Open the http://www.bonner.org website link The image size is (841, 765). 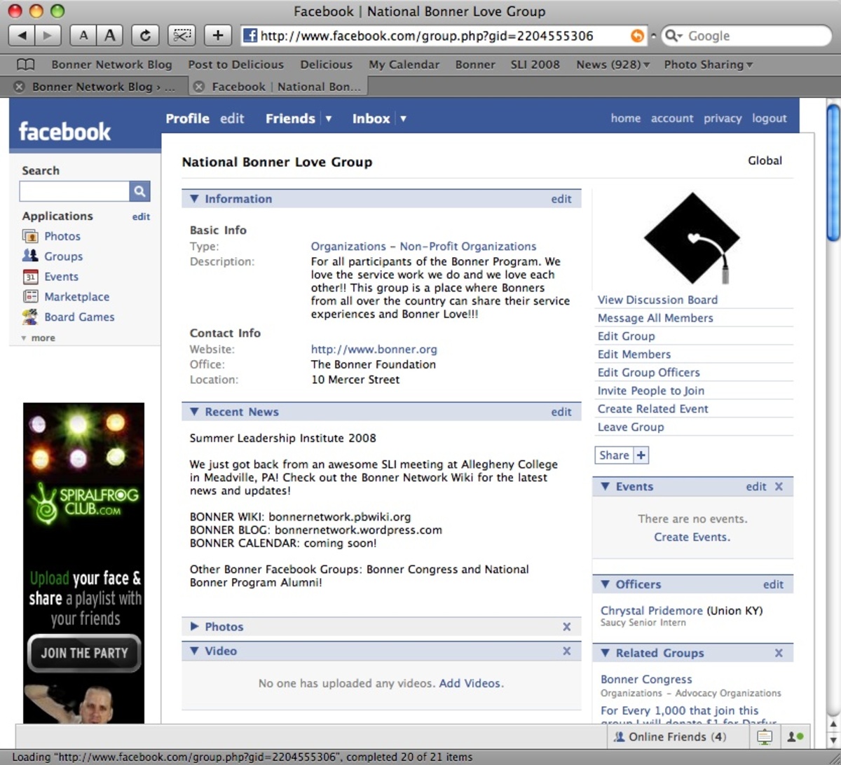coord(374,349)
